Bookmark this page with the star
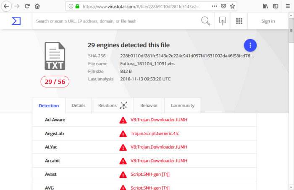The height and width of the screenshot is (190, 294). (x=232, y=6)
